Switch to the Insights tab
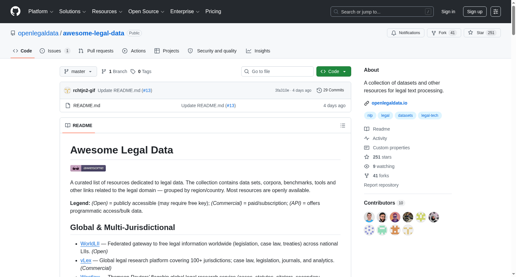 click(x=258, y=51)
